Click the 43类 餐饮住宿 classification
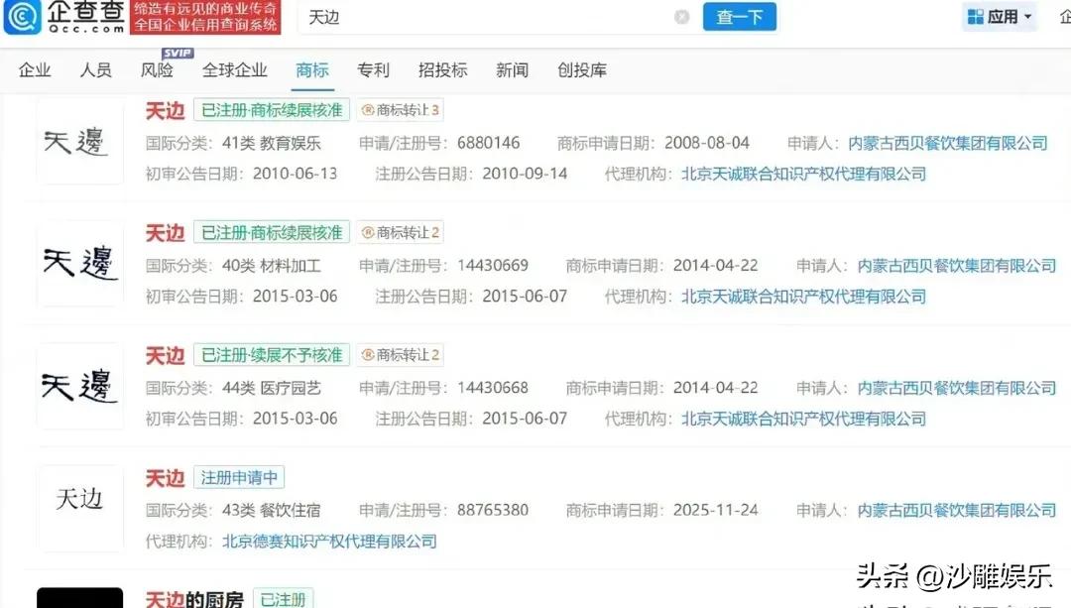The height and width of the screenshot is (608, 1071). click(x=271, y=510)
